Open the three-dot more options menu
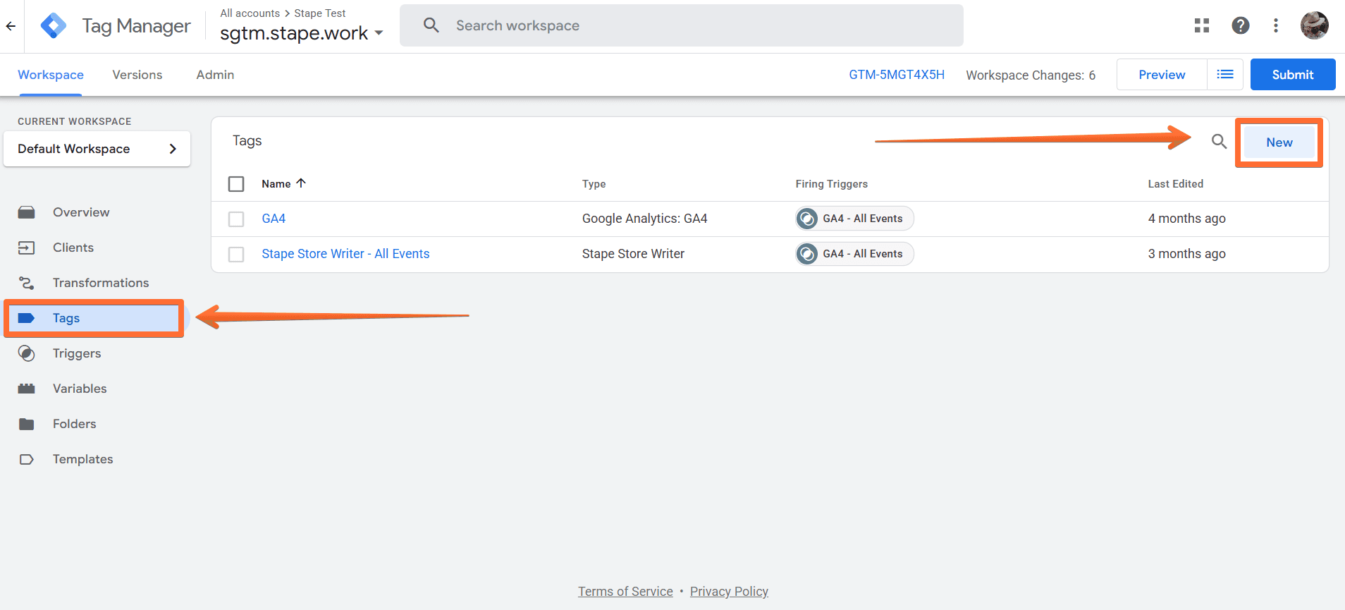Viewport: 1345px width, 610px height. (x=1275, y=26)
